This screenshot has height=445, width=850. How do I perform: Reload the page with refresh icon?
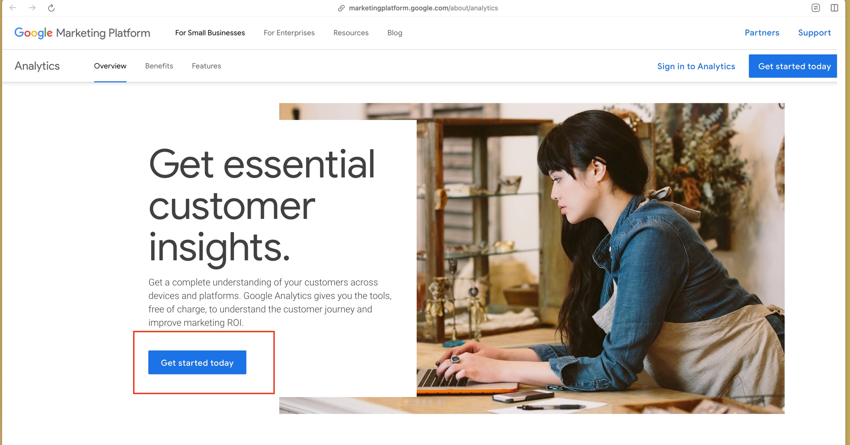pos(51,8)
